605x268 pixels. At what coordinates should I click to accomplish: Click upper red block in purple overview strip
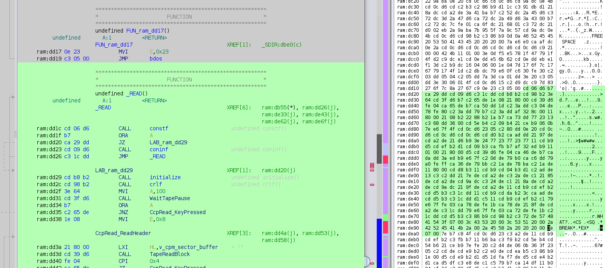(x=385, y=159)
